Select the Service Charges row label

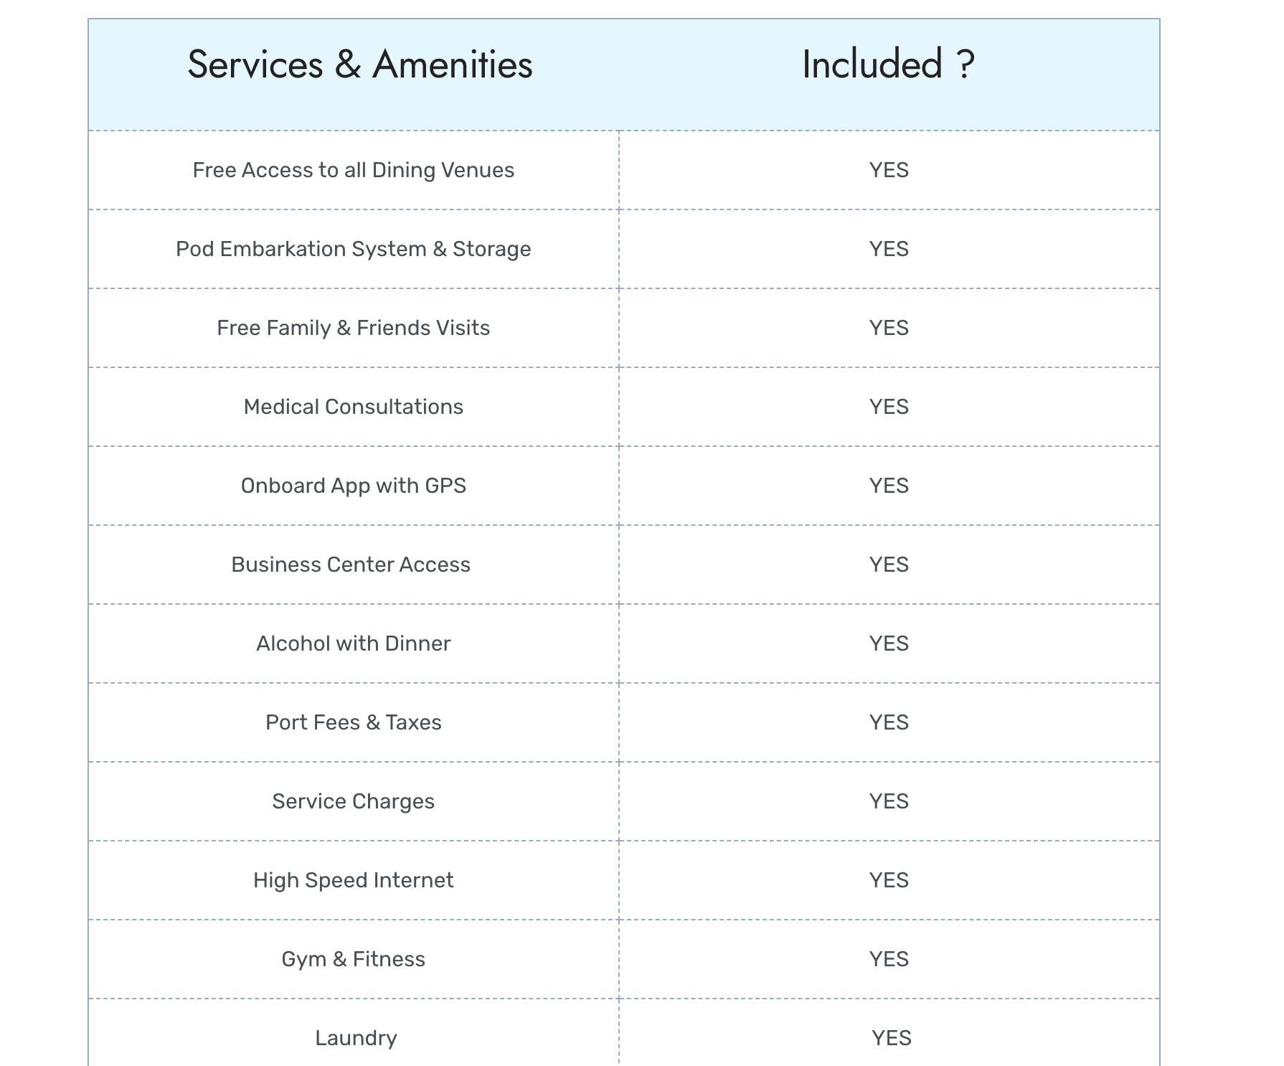(353, 801)
